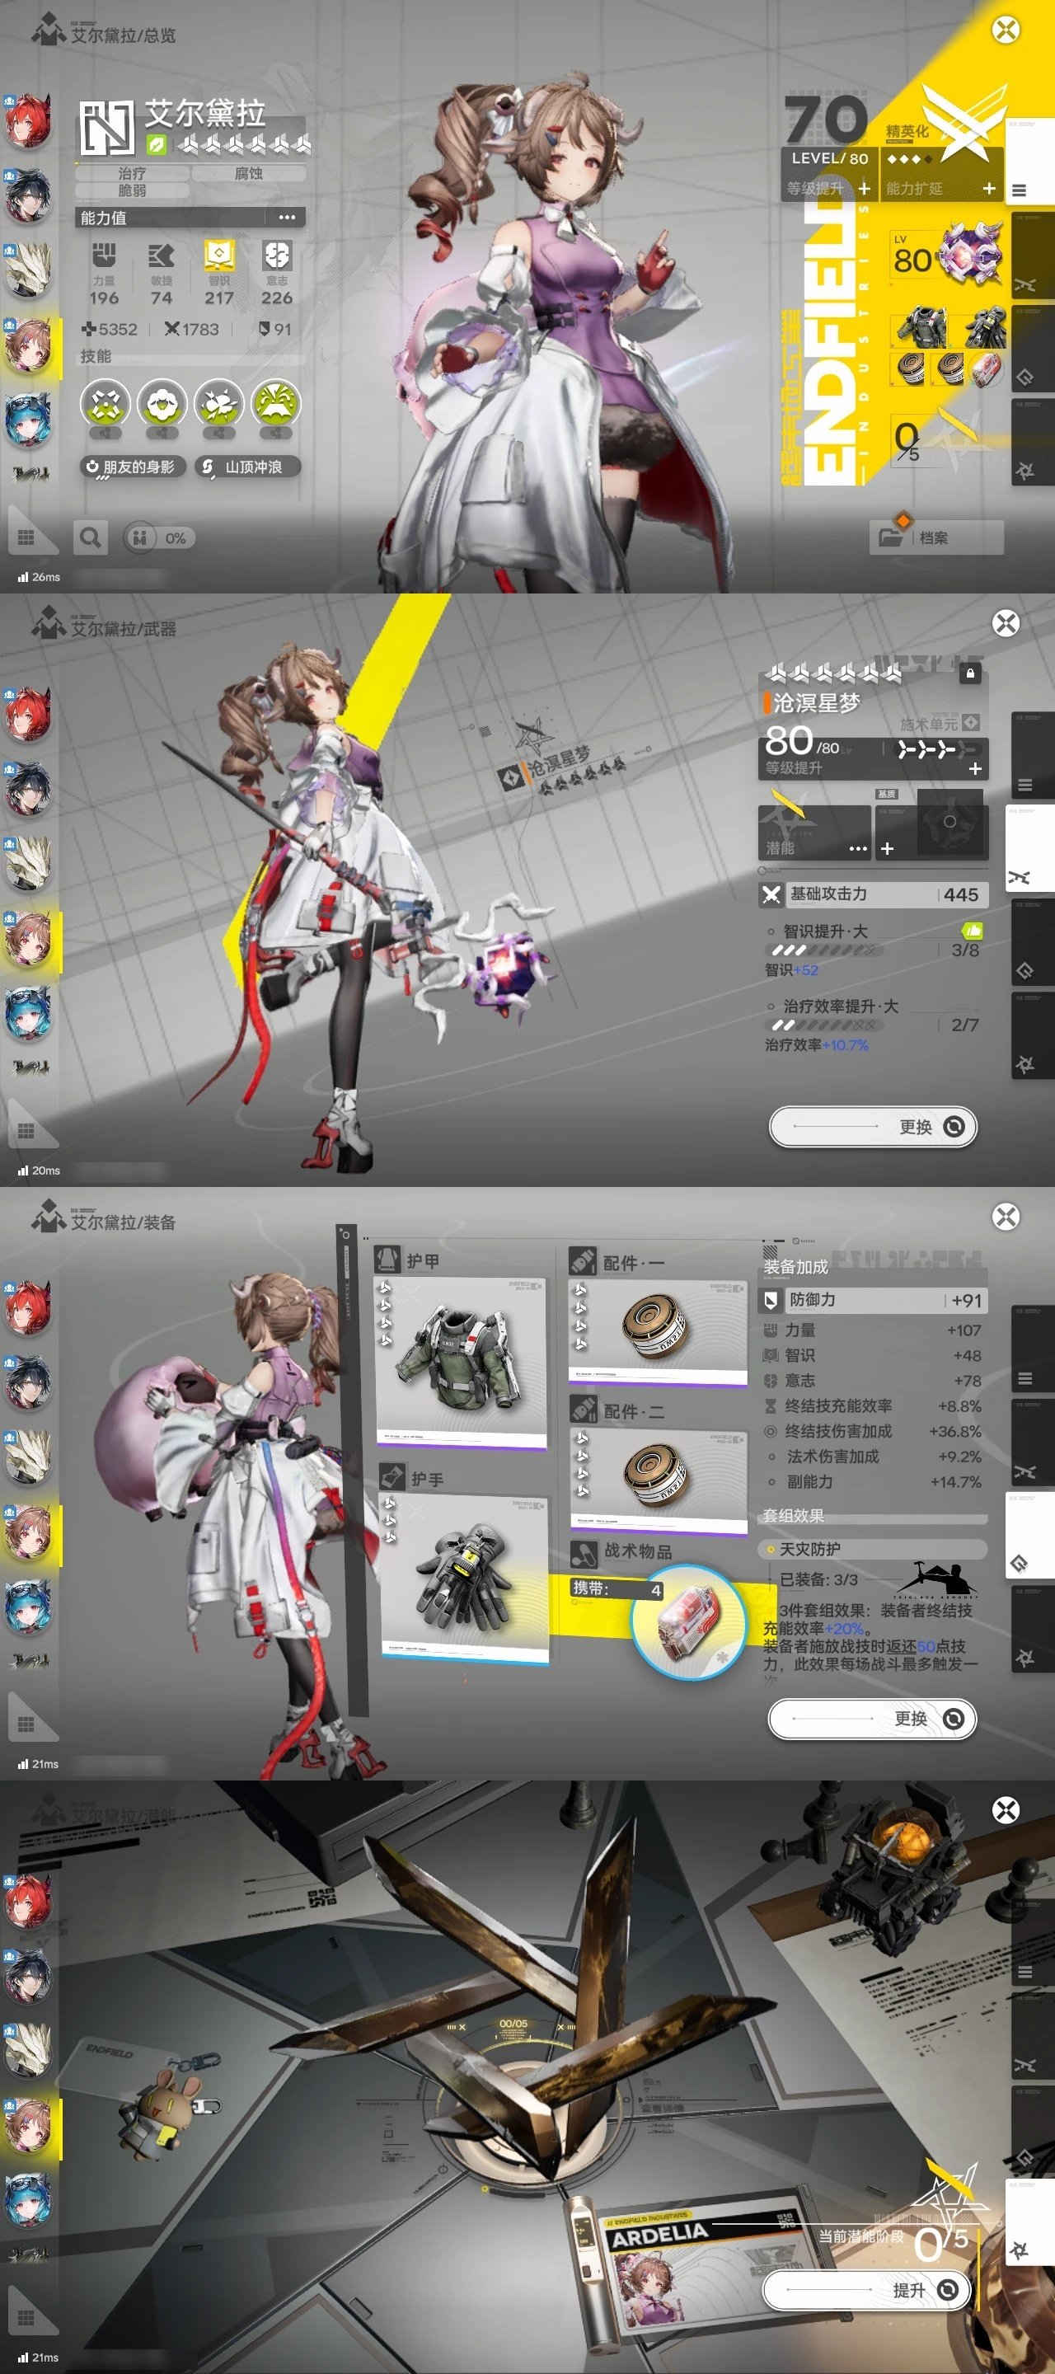The height and width of the screenshot is (2374, 1055).
Task: Click the search magnifier icon on overview screen
Action: [91, 537]
